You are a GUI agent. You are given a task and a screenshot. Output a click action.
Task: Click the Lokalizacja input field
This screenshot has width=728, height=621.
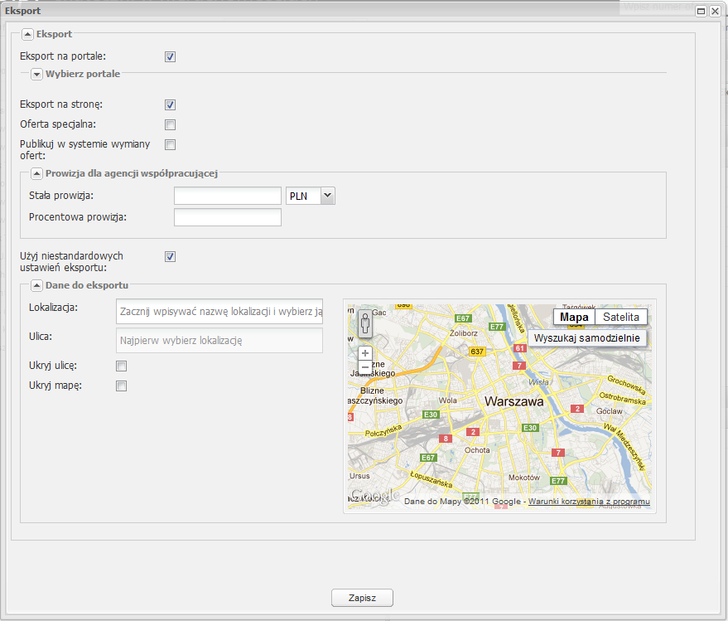click(219, 312)
